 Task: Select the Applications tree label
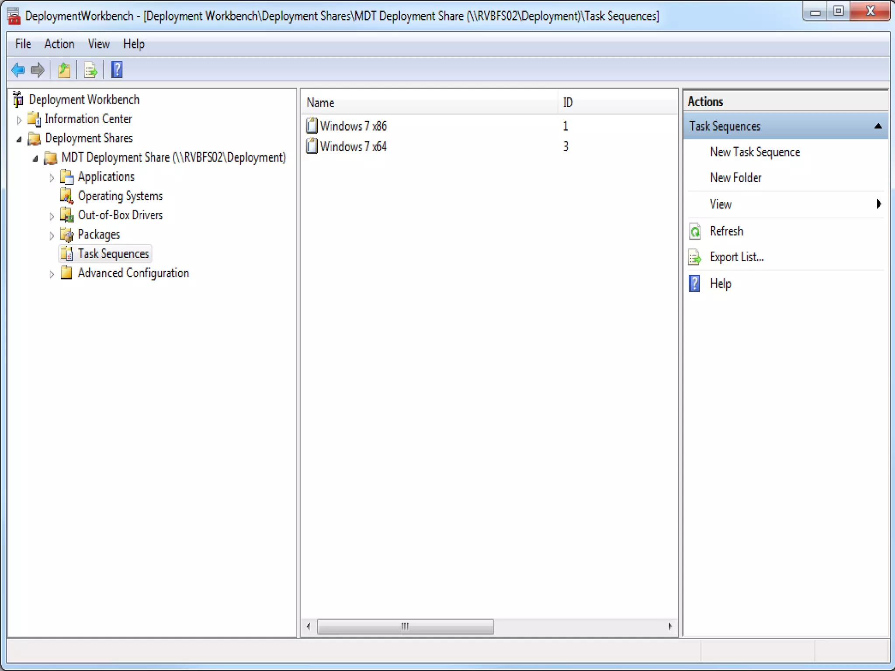pyautogui.click(x=106, y=177)
